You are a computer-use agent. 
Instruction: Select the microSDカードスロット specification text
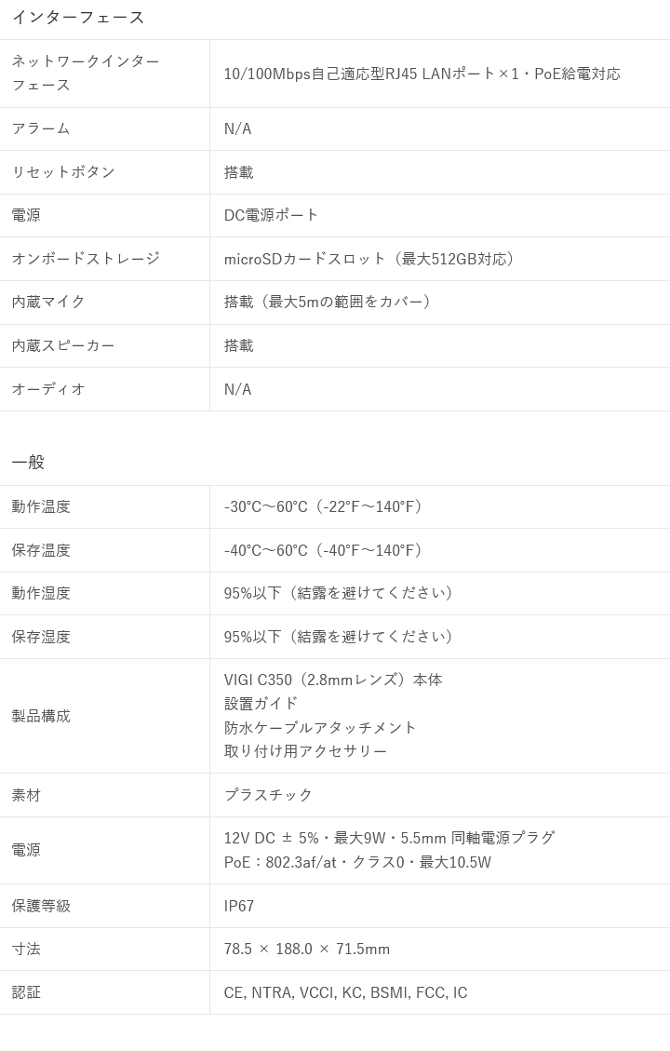[371, 259]
